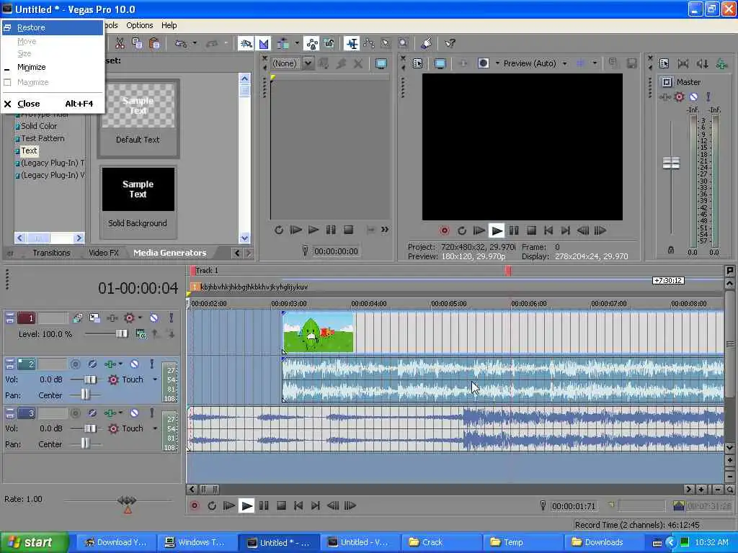738x553 pixels.
Task: Click the Record button in preview window
Action: click(x=444, y=230)
